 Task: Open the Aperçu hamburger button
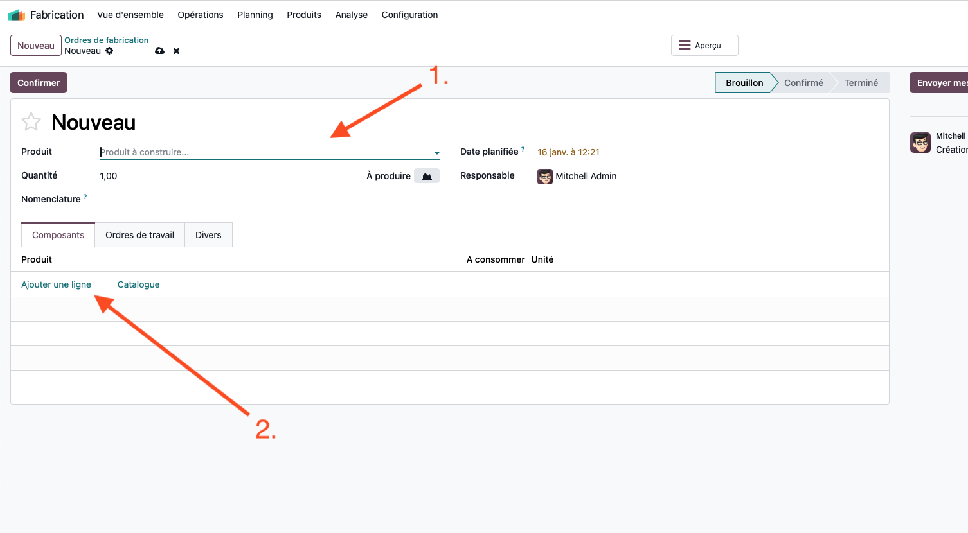tap(704, 46)
